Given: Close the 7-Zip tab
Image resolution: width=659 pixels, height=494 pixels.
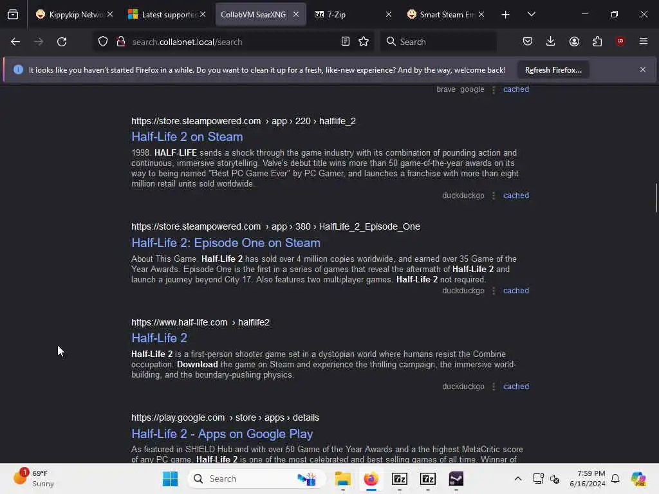Looking at the screenshot, I should 389,14.
